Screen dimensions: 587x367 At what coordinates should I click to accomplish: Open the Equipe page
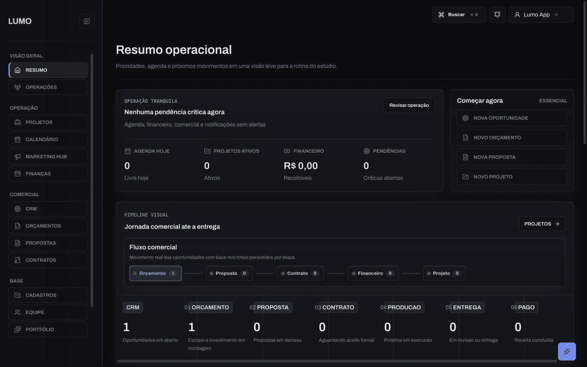coord(48,313)
